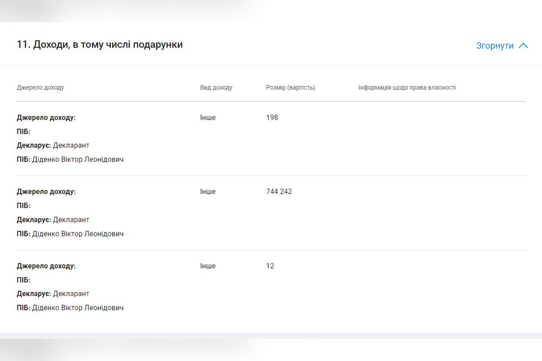
Task: Click the Джерело доходу column header
Action: click(40, 88)
